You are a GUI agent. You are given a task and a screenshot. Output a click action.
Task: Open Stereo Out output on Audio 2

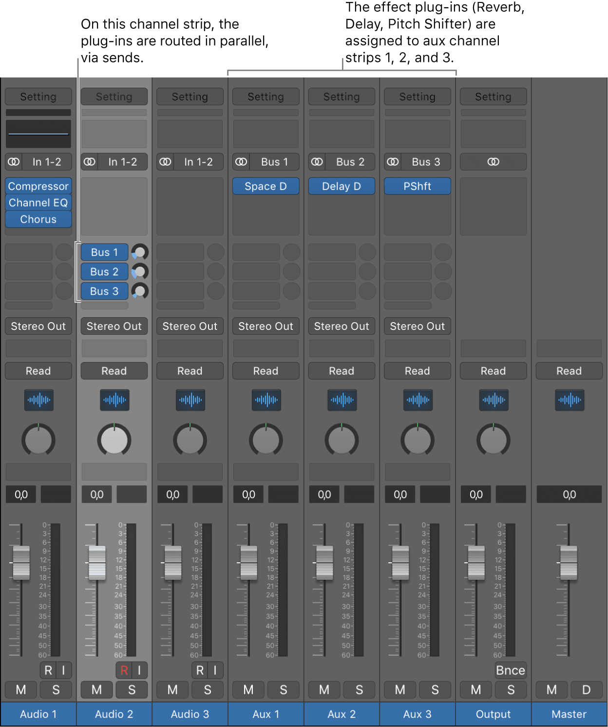coord(114,326)
